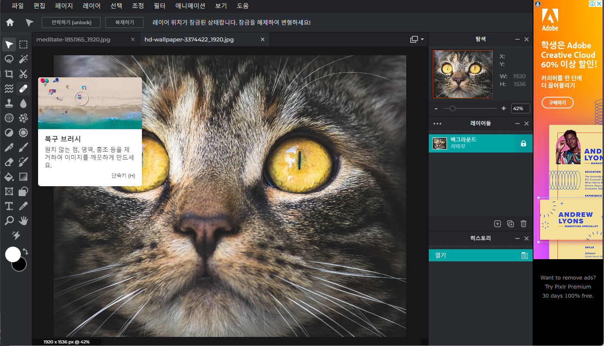Image resolution: width=604 pixels, height=346 pixels.
Task: Click the lightning bolt icon in toolbox
Action: [16, 235]
